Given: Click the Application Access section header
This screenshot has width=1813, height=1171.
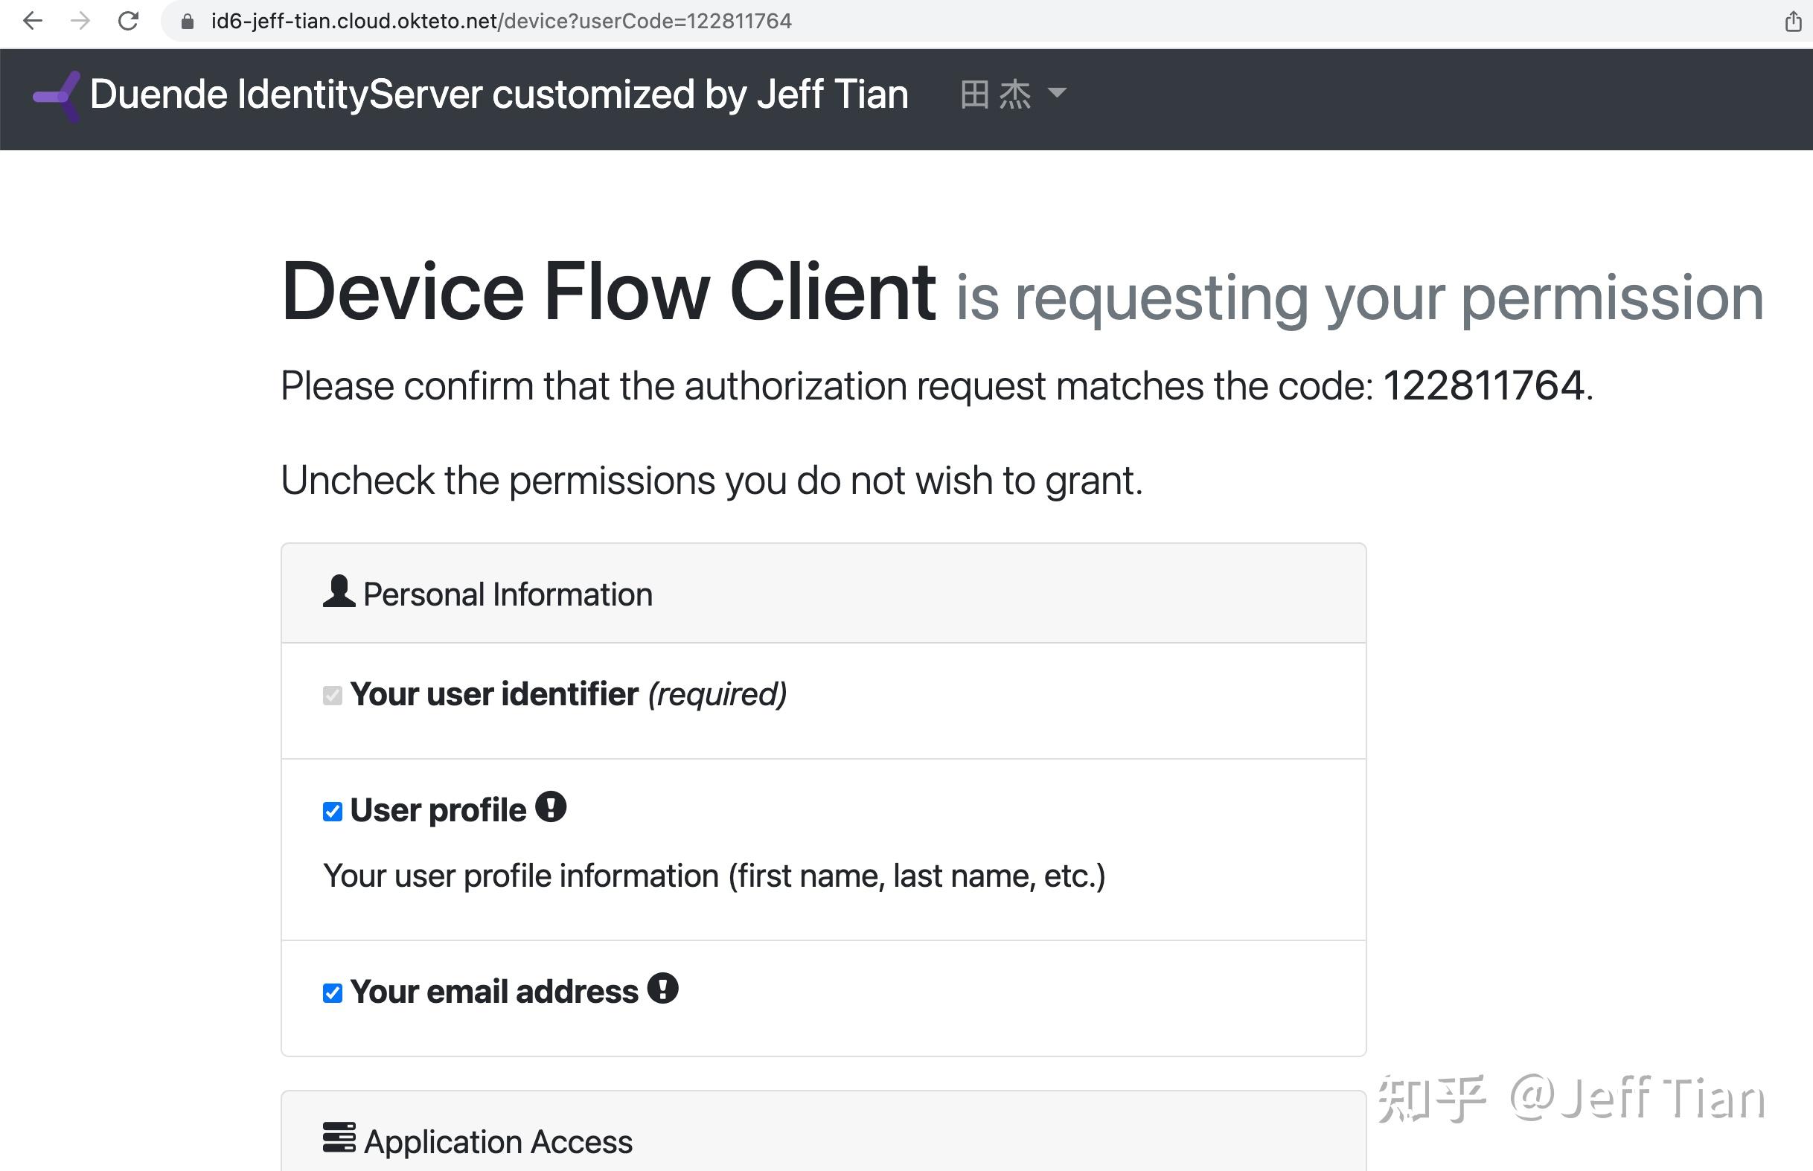Looking at the screenshot, I should click(497, 1138).
